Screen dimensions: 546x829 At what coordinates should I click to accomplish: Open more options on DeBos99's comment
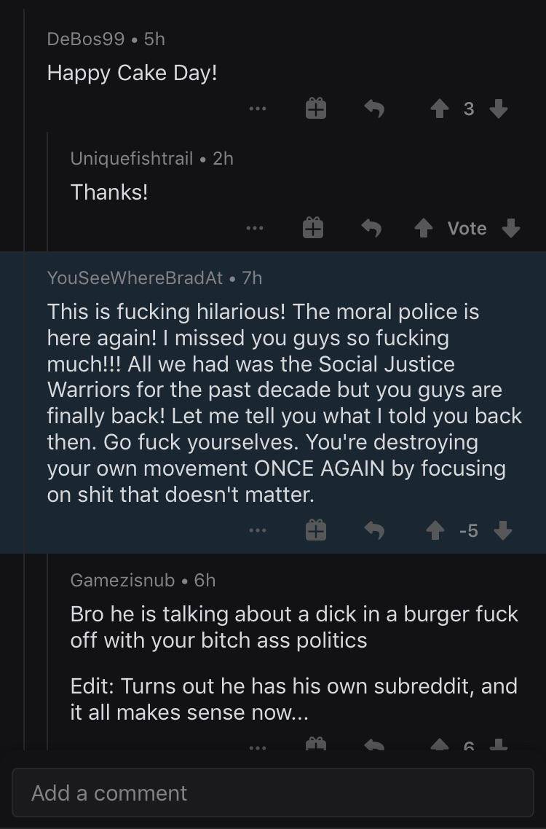[258, 109]
